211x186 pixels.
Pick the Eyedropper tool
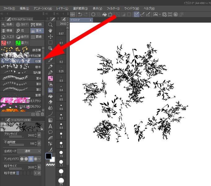50,60
